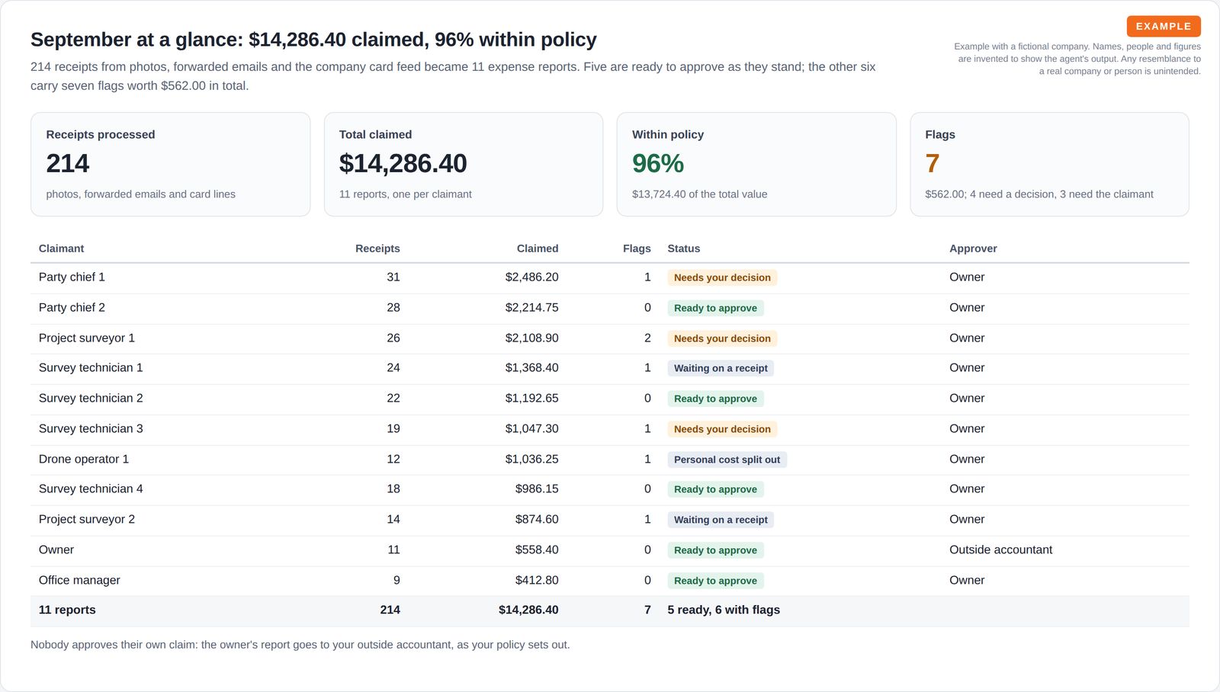Click Waiting on a receipt badge for Project surveyor 2
This screenshot has width=1220, height=692.
click(x=721, y=520)
